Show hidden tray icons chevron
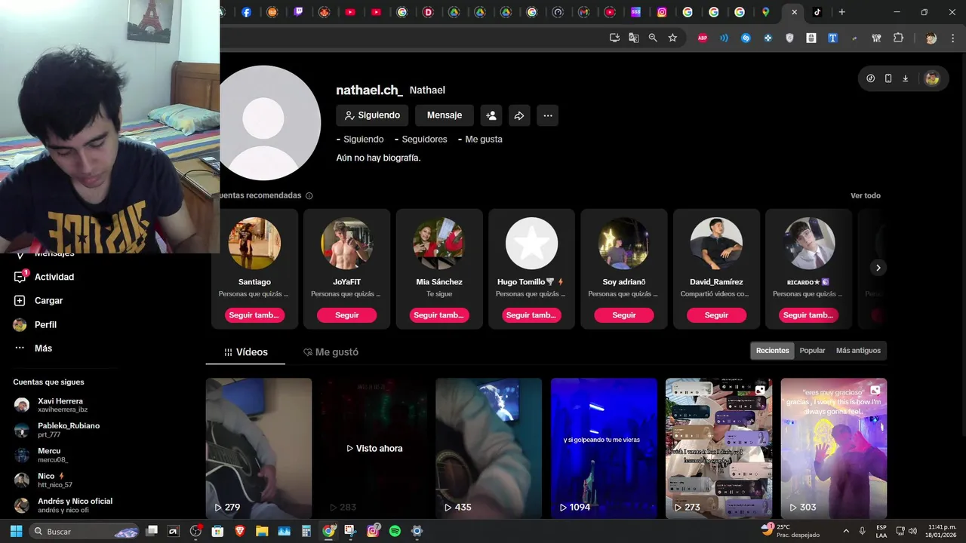The height and width of the screenshot is (543, 966). [x=845, y=531]
